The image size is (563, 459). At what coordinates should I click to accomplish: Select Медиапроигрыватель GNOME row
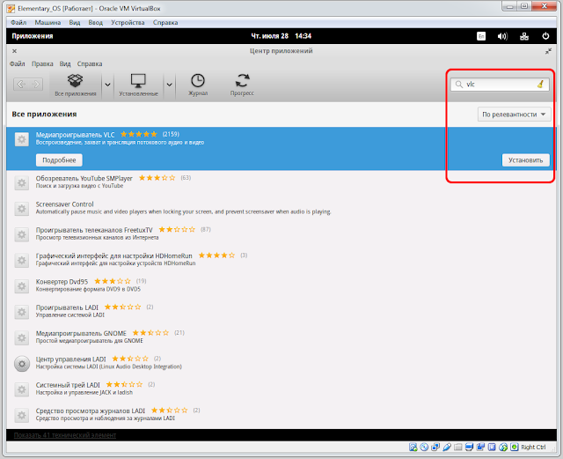pyautogui.click(x=281, y=337)
